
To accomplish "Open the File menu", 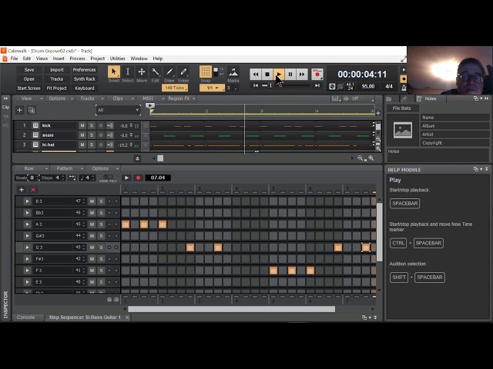I will [x=15, y=58].
